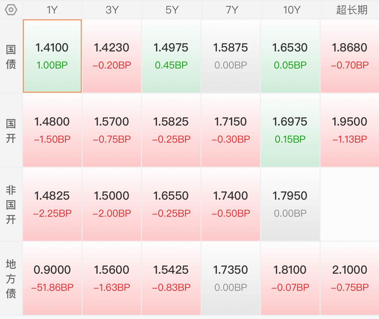Open the 1.9500 国开 超长期 cell

click(x=350, y=130)
